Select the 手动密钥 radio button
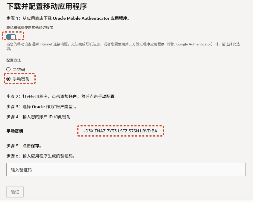Screen dimensions: 253x202 (x=8, y=79)
